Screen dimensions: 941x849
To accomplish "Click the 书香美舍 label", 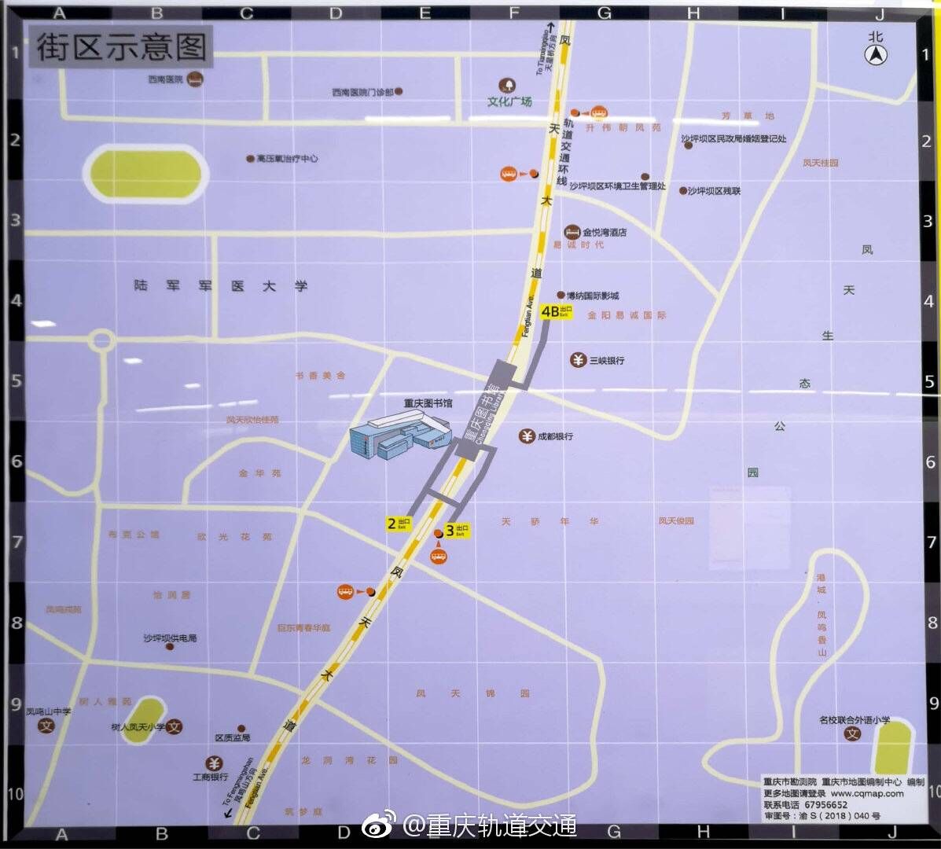I will click(320, 376).
